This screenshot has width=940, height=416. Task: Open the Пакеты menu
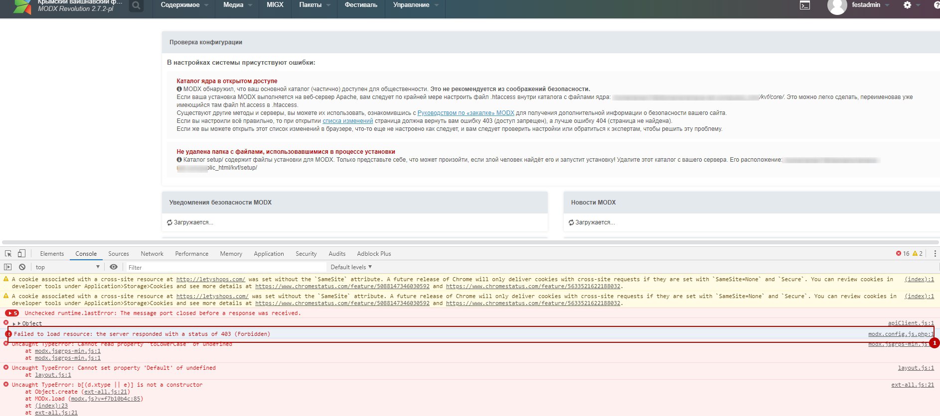314,5
